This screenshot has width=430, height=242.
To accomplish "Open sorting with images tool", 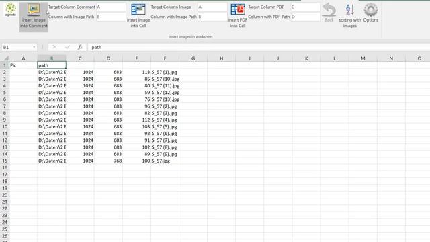I will point(349,16).
